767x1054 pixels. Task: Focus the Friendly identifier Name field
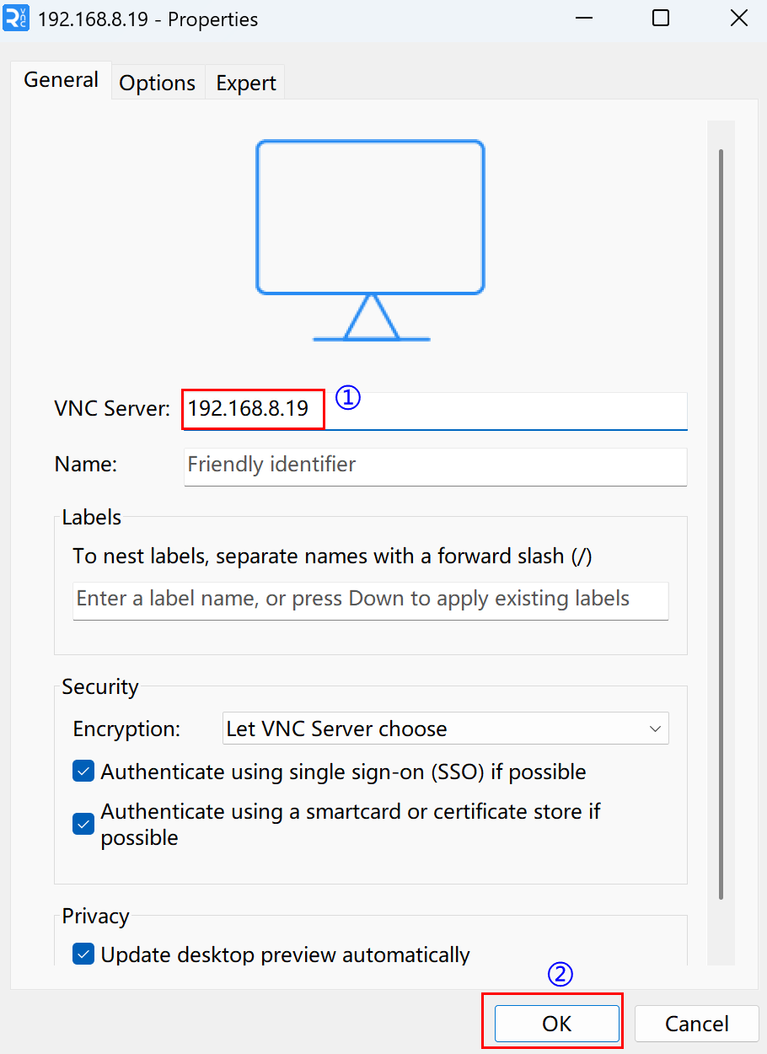(x=435, y=466)
